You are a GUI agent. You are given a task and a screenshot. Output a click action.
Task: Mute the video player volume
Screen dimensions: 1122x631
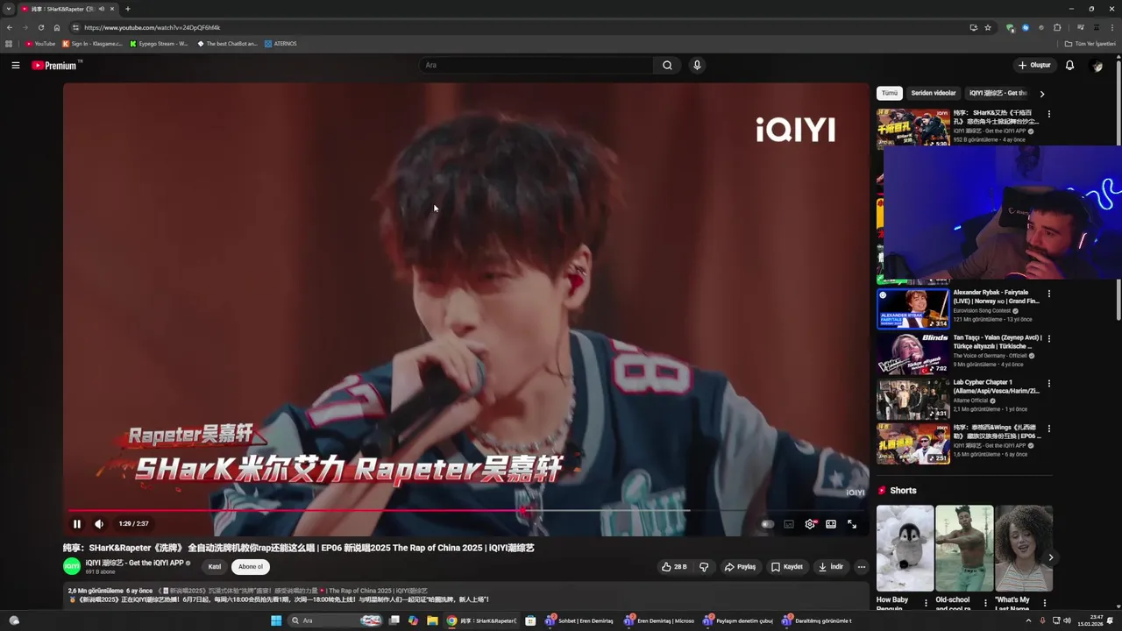pyautogui.click(x=99, y=524)
